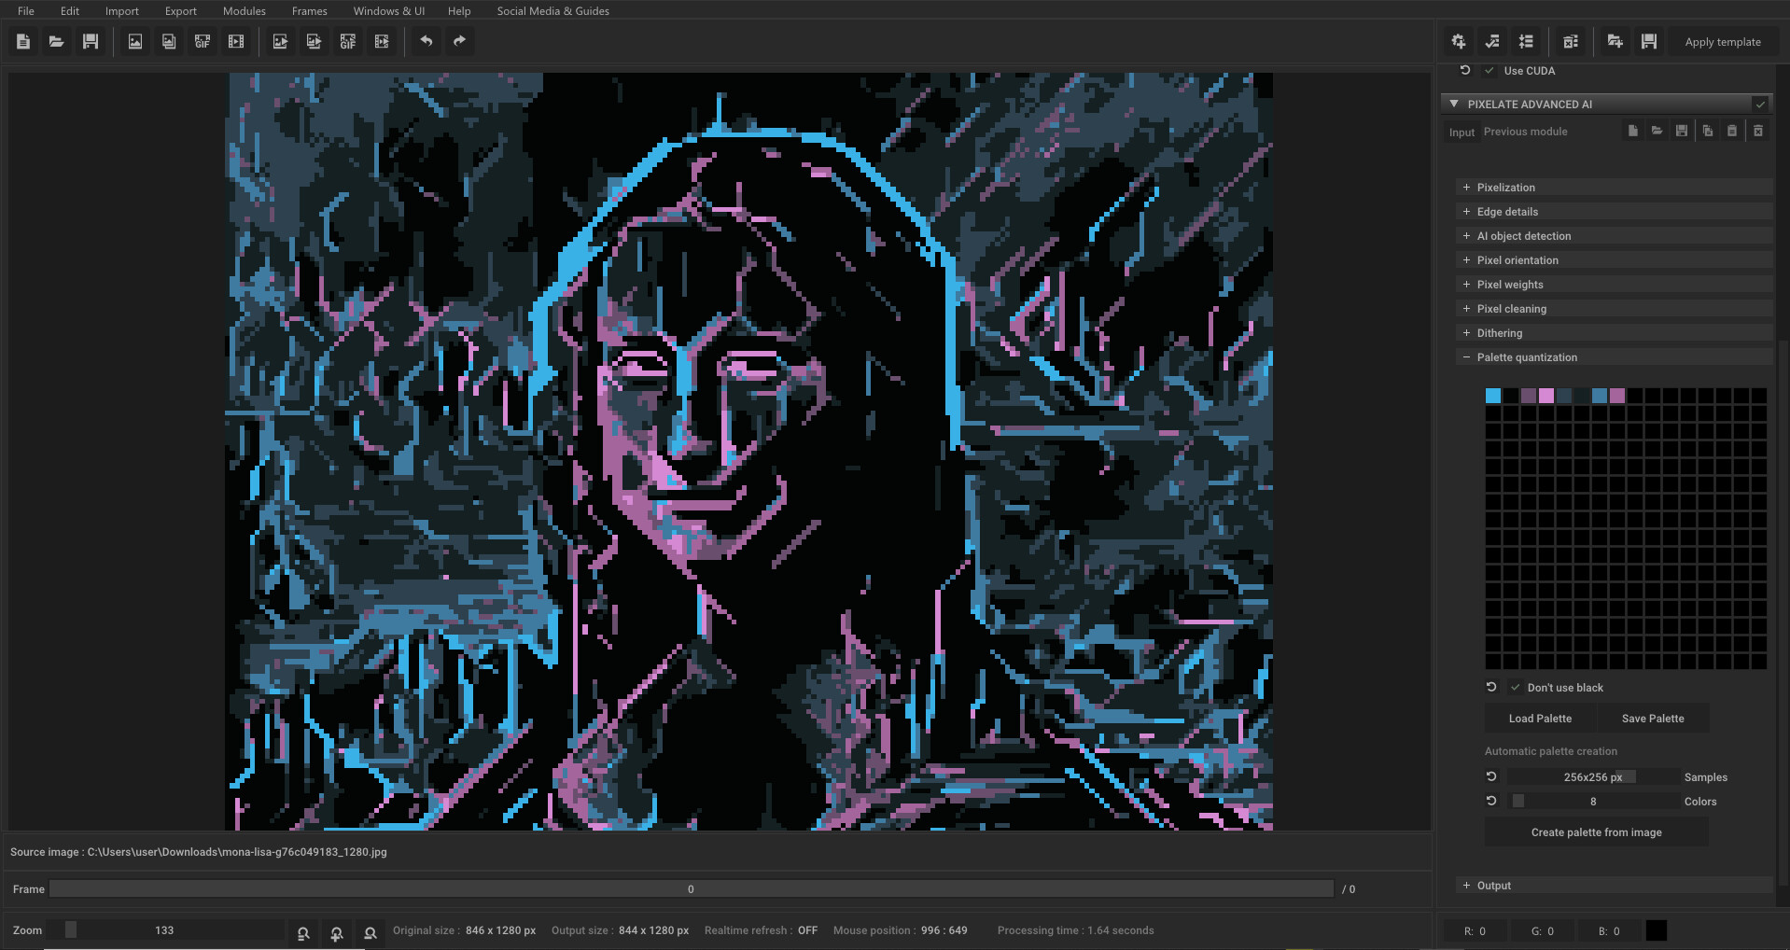1790x950 pixels.
Task: Uncheck the Don't use black option
Action: 1515,688
